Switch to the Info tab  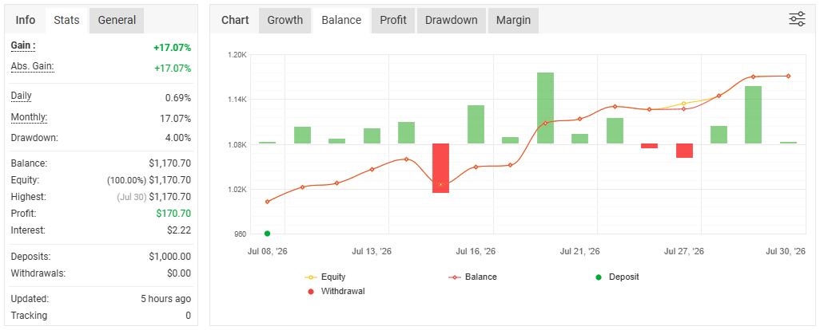pos(26,21)
